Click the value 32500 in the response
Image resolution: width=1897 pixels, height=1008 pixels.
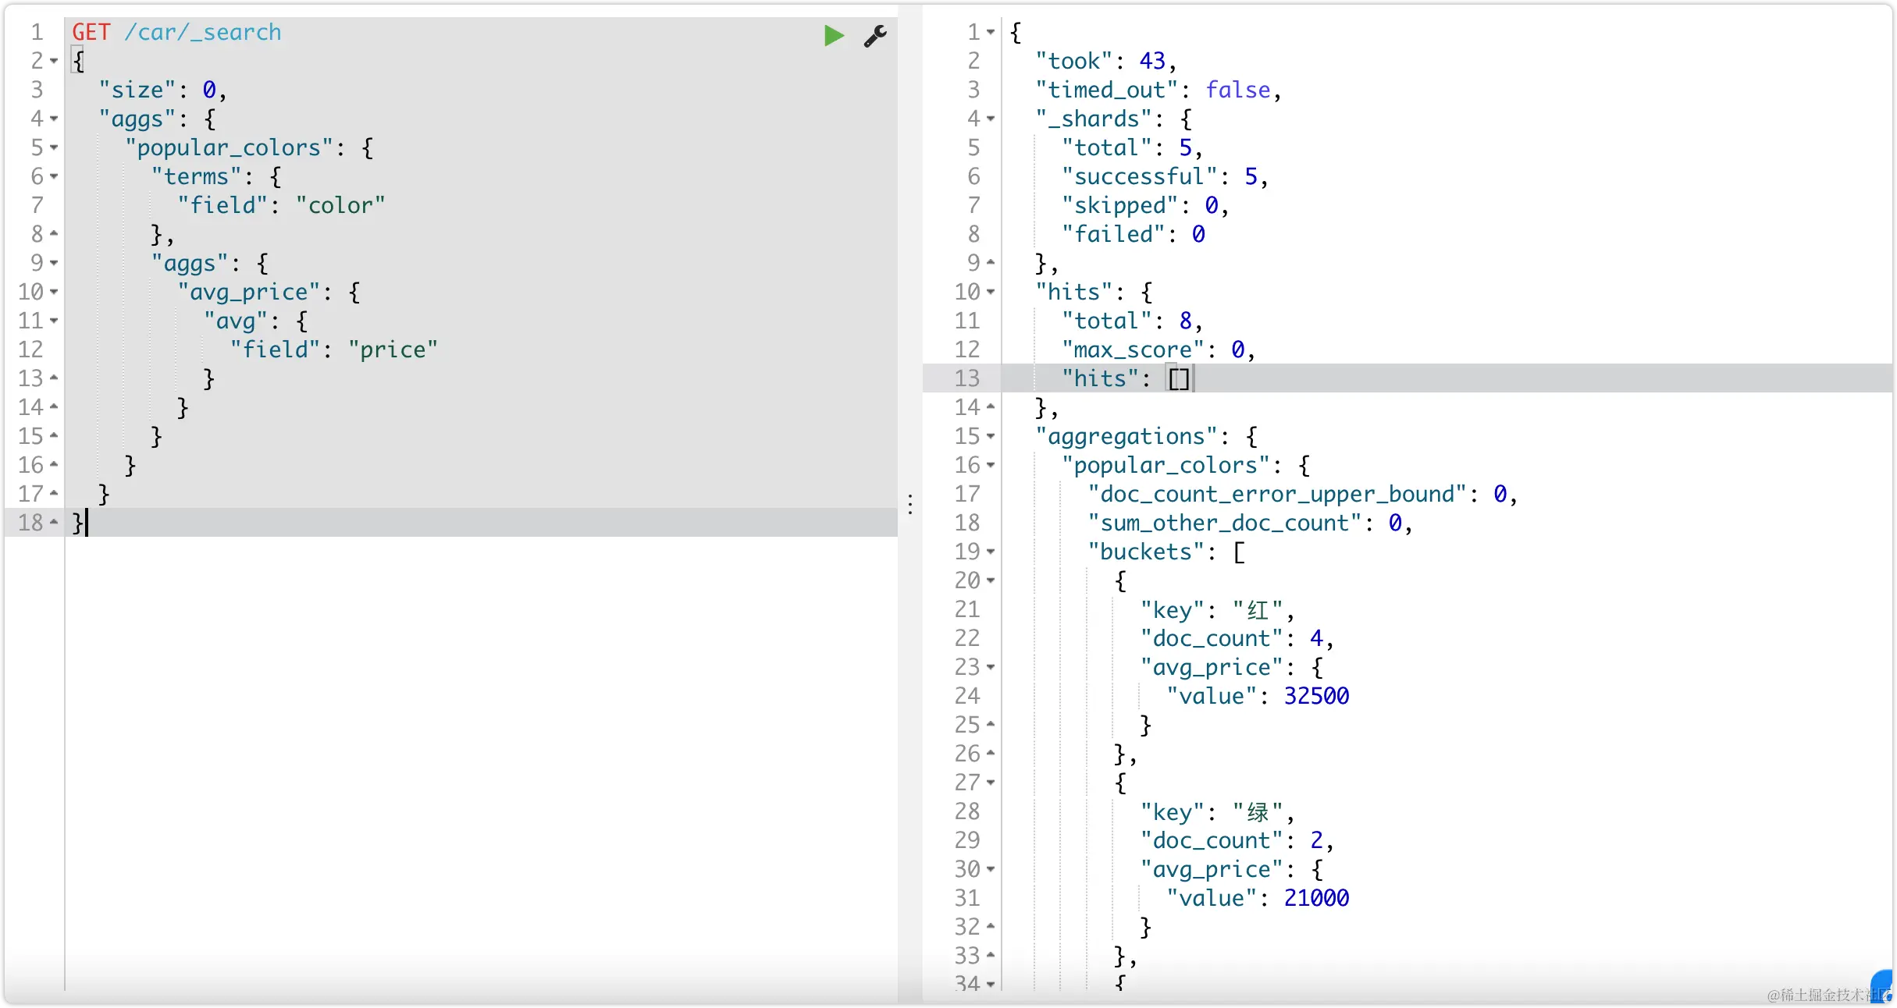click(x=1316, y=696)
